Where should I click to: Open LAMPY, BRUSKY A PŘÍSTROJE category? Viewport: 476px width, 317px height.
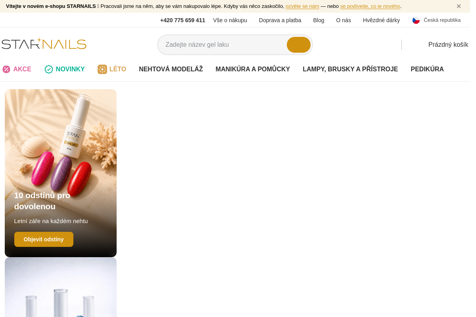(x=350, y=69)
